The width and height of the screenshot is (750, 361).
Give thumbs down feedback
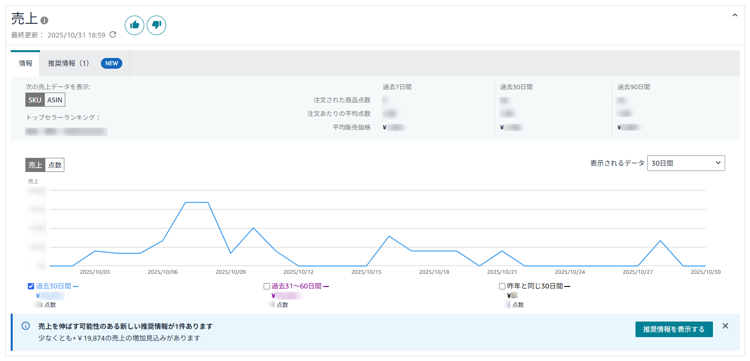pos(156,25)
